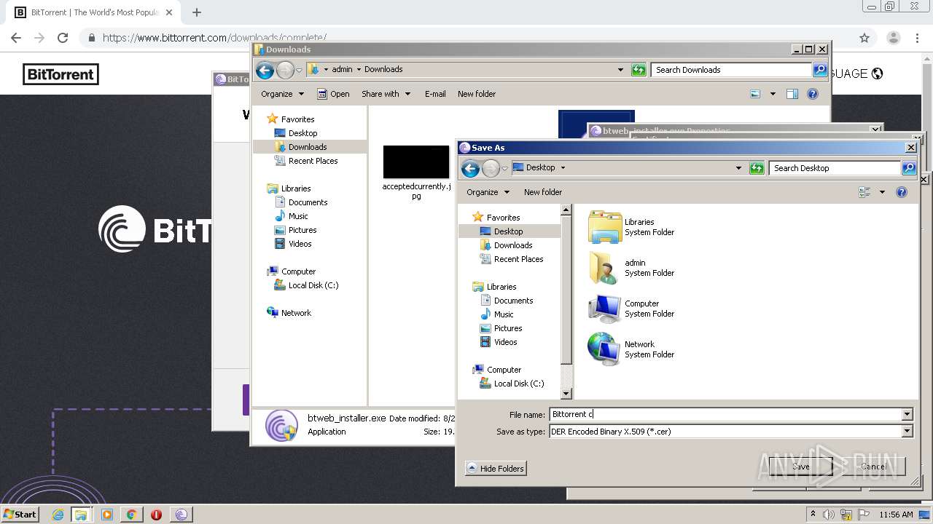Click Opera taskbar icon
Image resolution: width=933 pixels, height=524 pixels.
coord(156,515)
